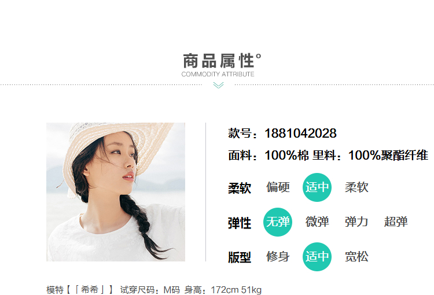The image size is (434, 295).
Task: Click the 面料 100%棉 fabric text
Action: click(269, 155)
